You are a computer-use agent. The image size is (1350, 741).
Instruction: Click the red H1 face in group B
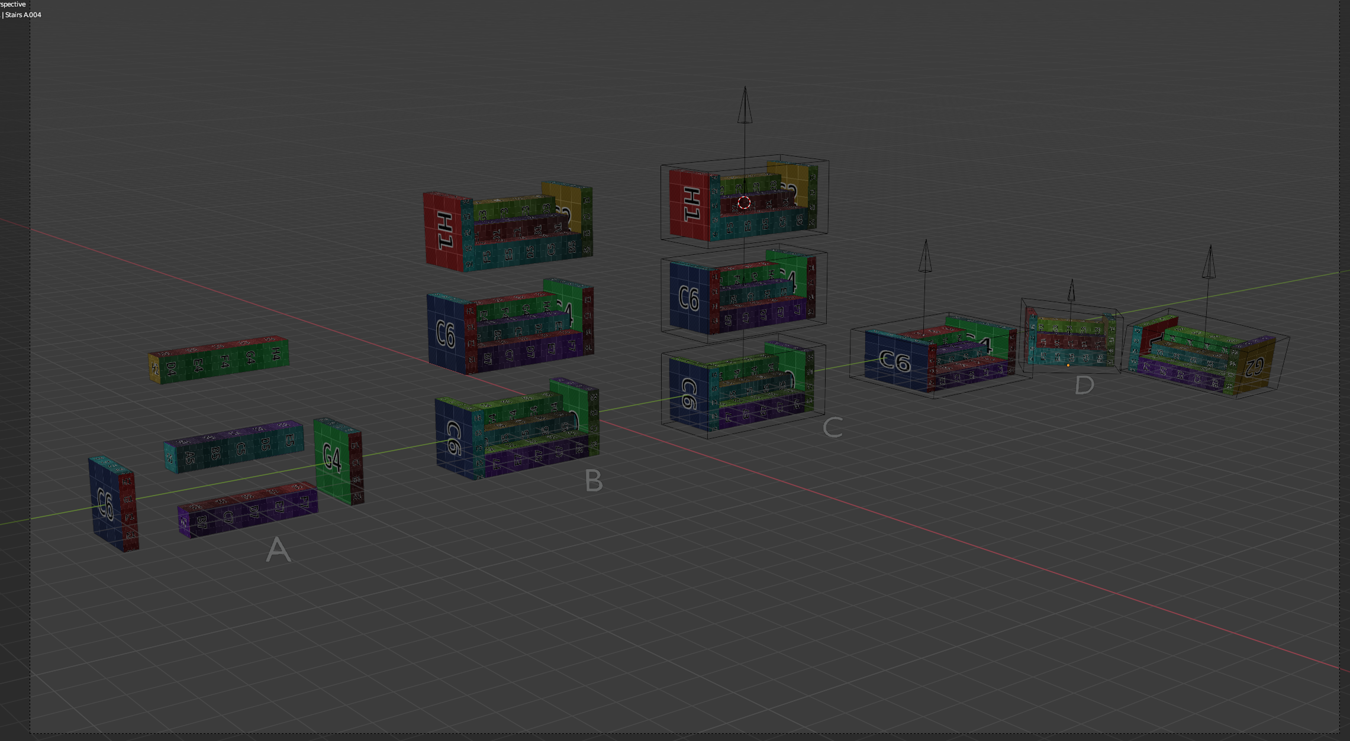tap(443, 231)
